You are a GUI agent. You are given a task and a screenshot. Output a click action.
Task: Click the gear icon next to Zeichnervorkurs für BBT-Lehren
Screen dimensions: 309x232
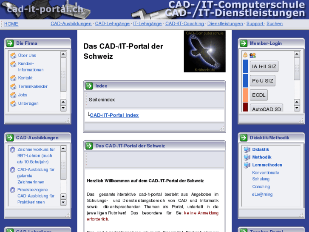click(x=13, y=150)
